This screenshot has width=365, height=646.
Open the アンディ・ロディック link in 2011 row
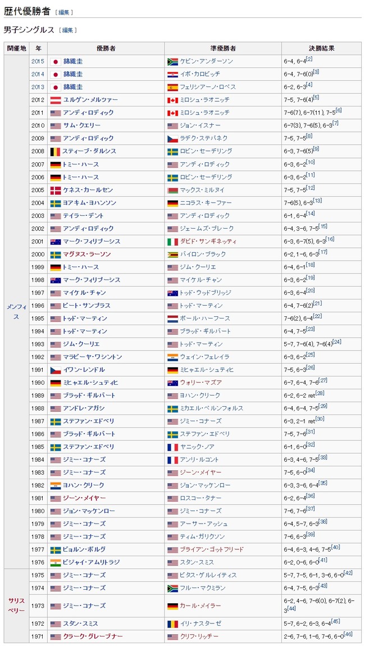tap(88, 112)
